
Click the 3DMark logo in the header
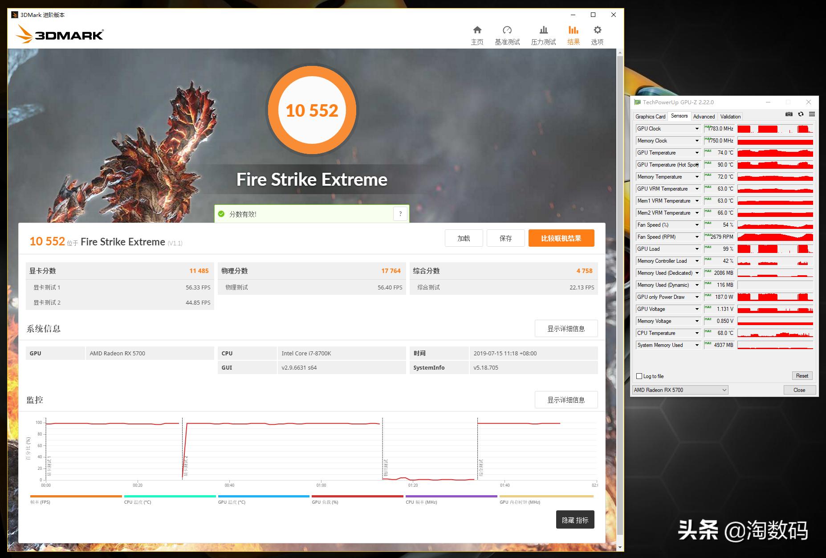coord(60,34)
